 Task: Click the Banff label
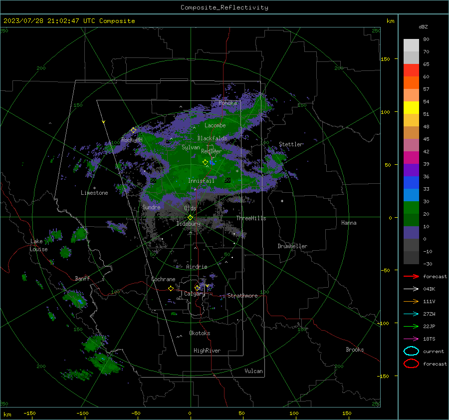tap(82, 279)
